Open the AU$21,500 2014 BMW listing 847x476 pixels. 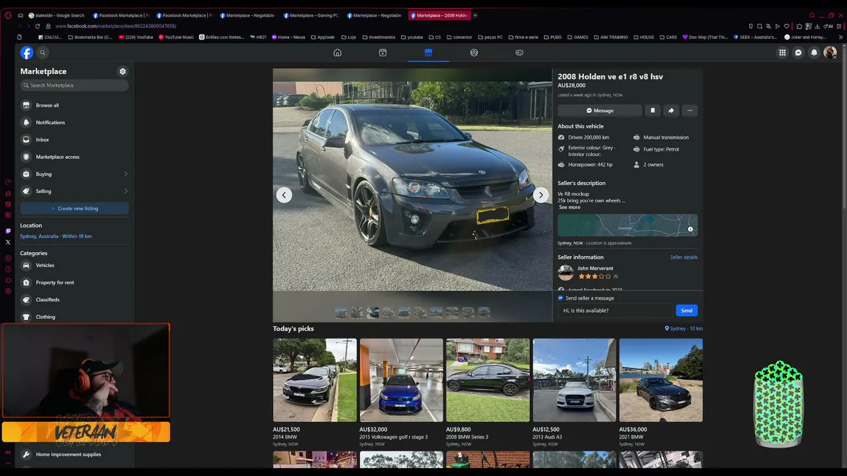coord(314,393)
